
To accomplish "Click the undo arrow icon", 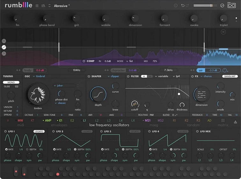I will tap(183, 5).
